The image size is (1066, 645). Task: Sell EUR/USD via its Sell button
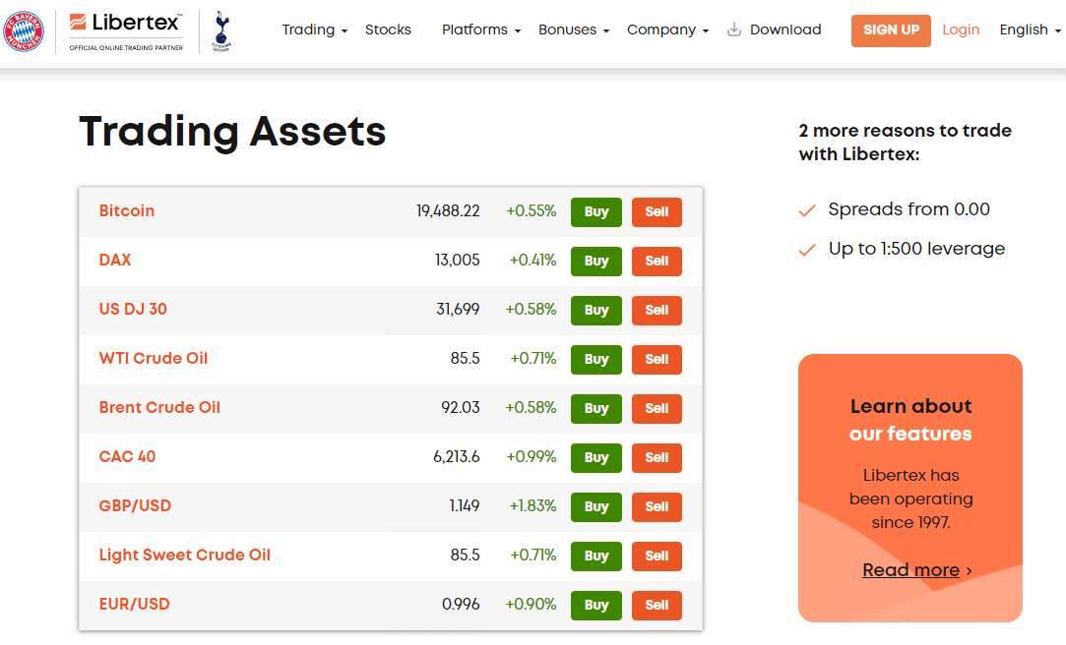pos(657,605)
